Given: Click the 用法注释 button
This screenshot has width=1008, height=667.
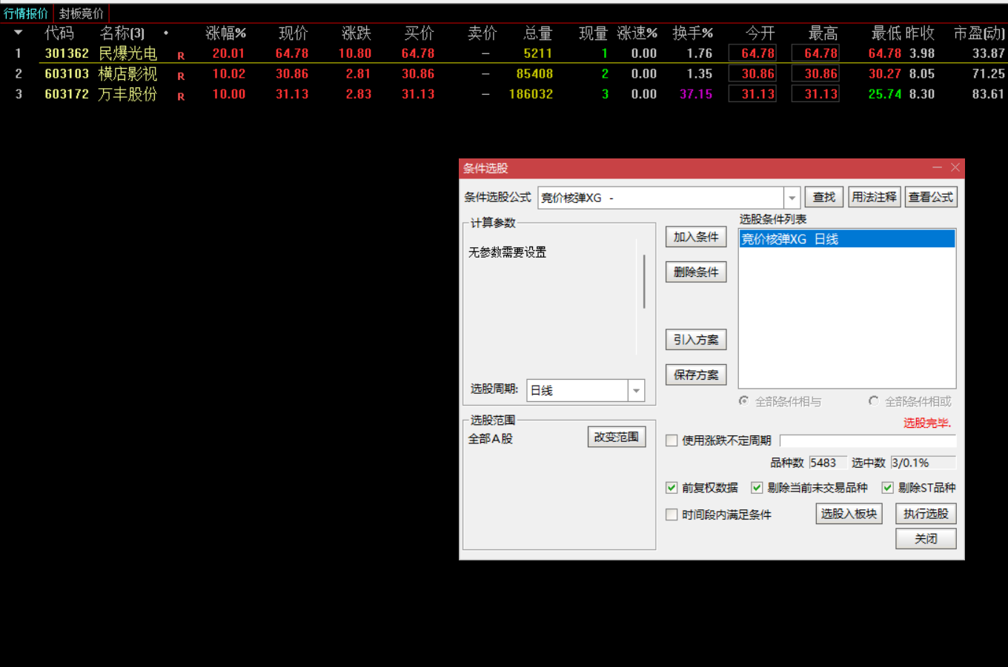Looking at the screenshot, I should click(x=874, y=197).
